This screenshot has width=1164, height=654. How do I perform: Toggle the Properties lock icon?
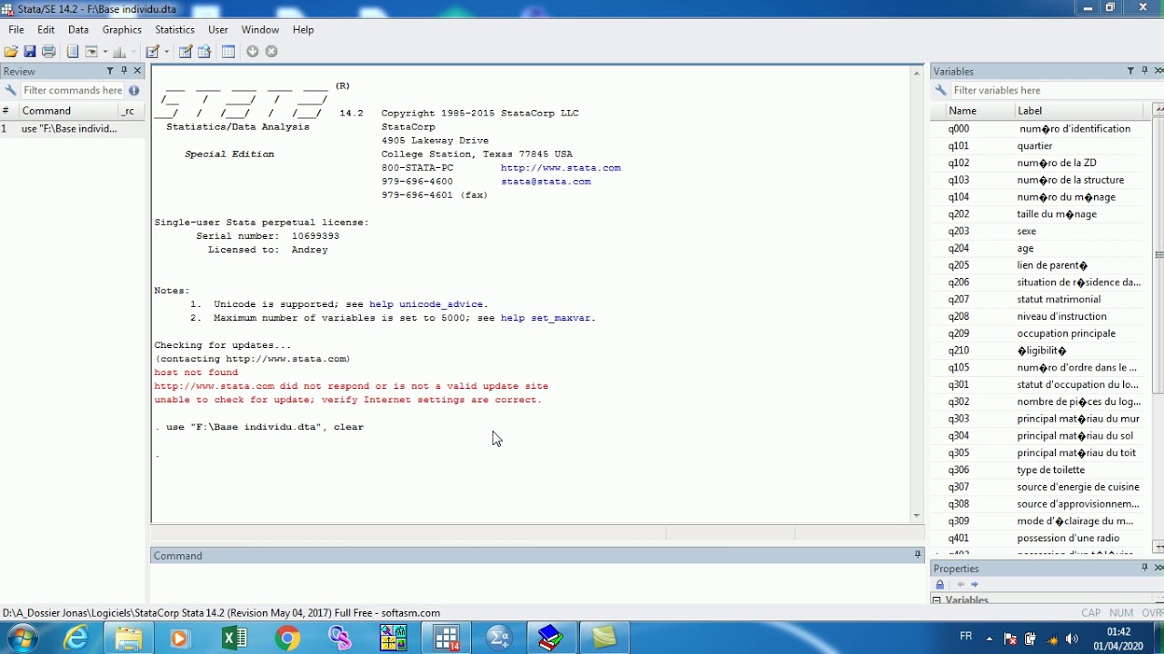(x=940, y=585)
